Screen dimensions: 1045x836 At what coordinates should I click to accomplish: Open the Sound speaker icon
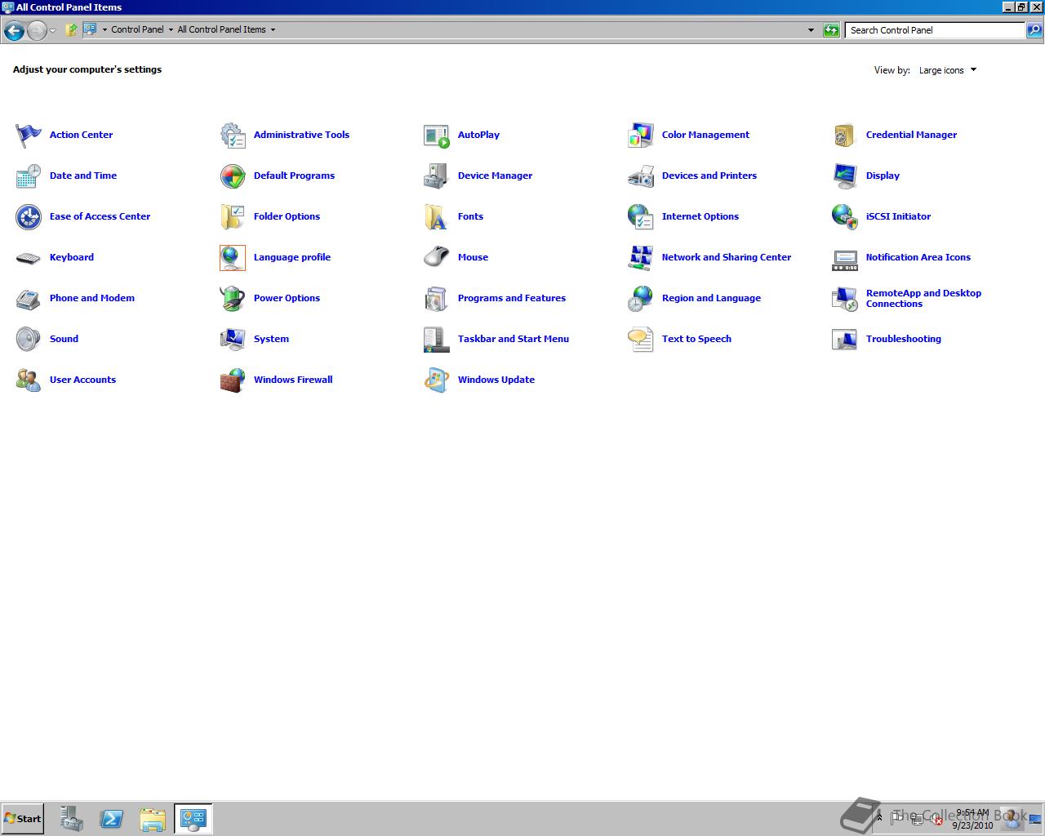[x=29, y=340]
